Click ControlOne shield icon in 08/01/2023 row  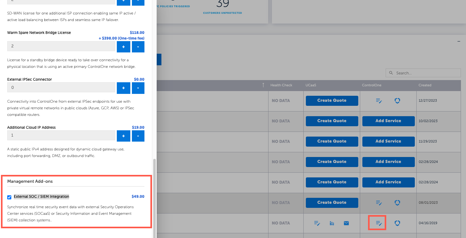click(397, 203)
